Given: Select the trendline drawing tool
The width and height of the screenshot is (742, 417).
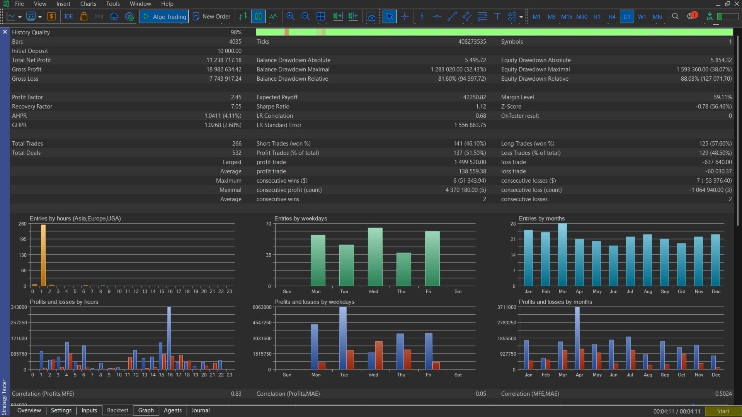Looking at the screenshot, I should point(452,17).
